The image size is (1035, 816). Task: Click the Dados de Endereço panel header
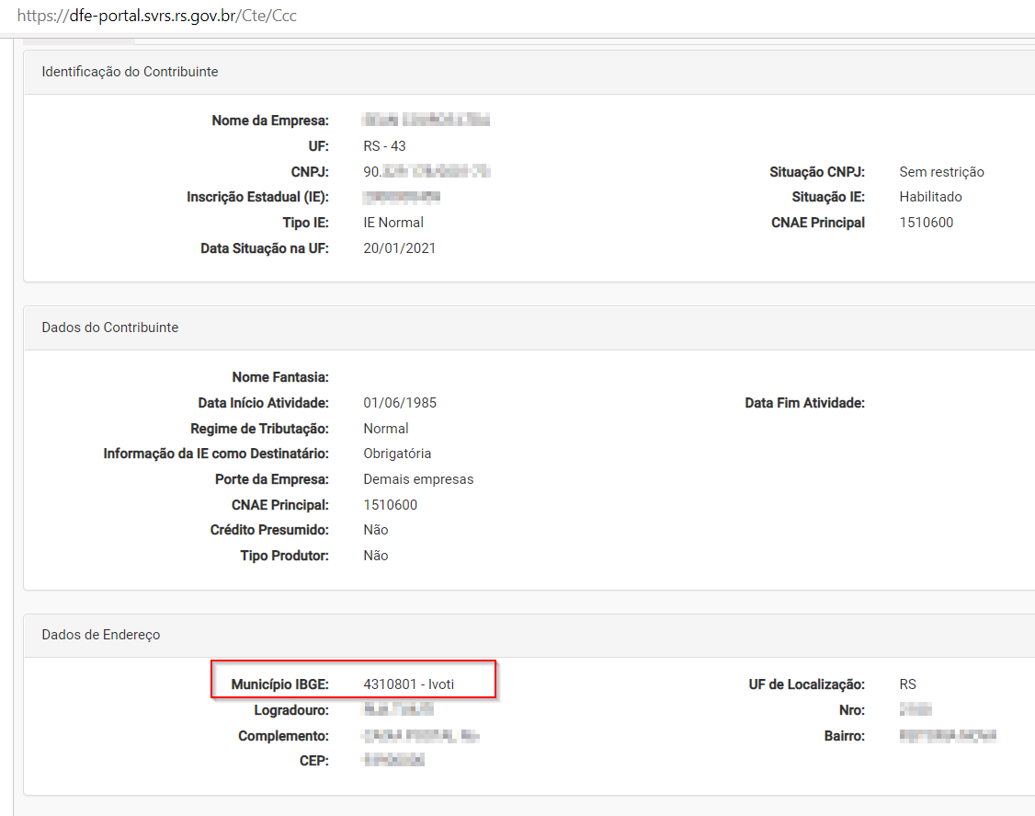pos(101,635)
